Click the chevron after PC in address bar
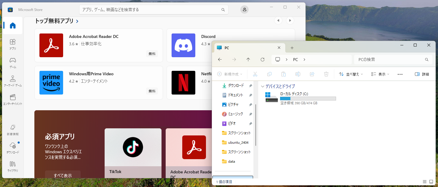Viewport: 438px width, 187px height. pos(304,60)
